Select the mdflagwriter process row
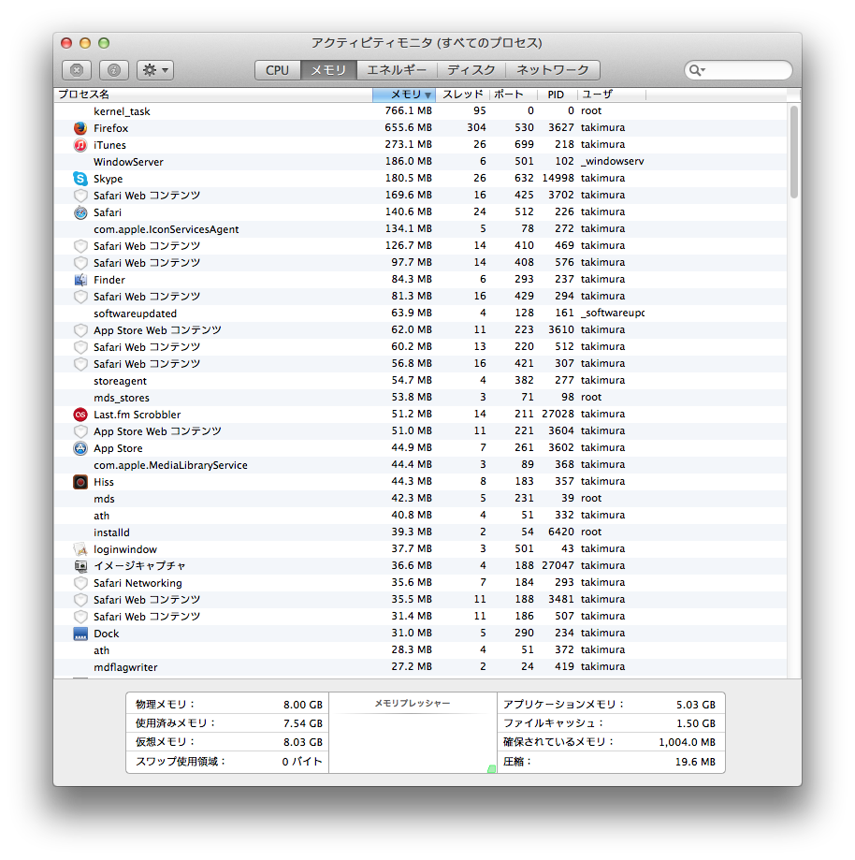Viewport: 855px width, 860px height. (420, 667)
